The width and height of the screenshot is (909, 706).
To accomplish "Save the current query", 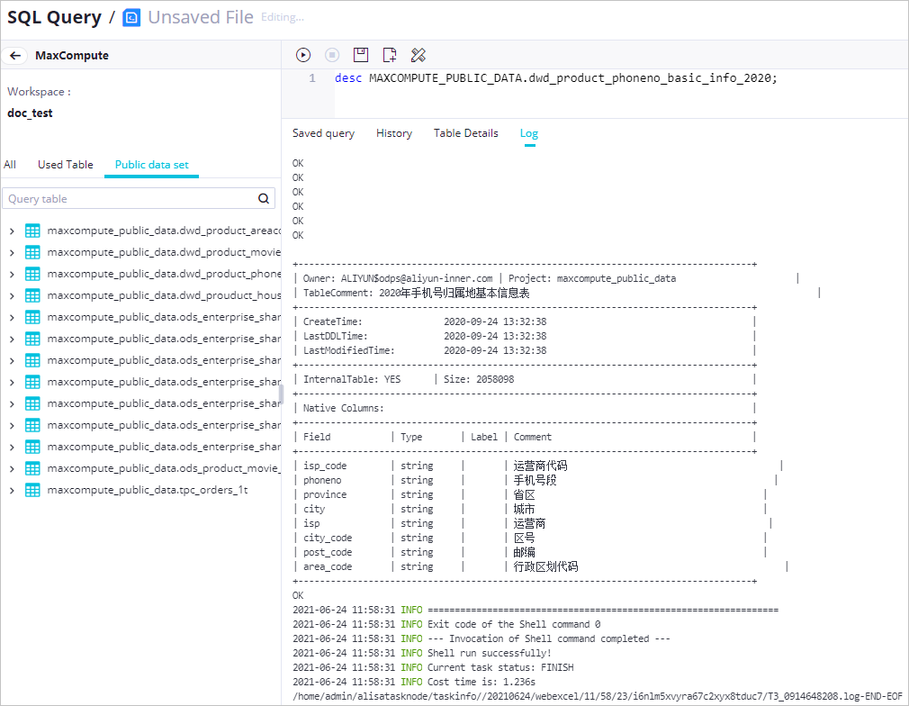I will pos(360,54).
